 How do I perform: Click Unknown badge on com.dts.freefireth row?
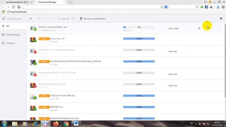pos(44,61)
